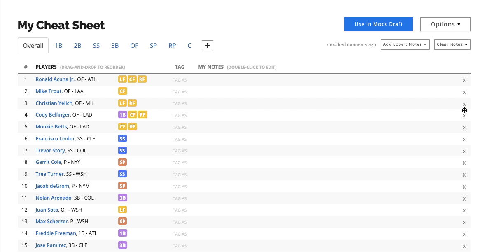Open Freddie Freeman player link
Viewport: 481px width, 252px height.
pos(56,233)
